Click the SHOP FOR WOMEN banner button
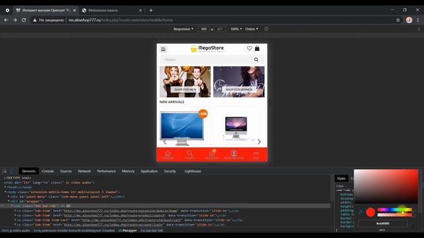Viewport: 424px width, 238px height. (x=239, y=89)
